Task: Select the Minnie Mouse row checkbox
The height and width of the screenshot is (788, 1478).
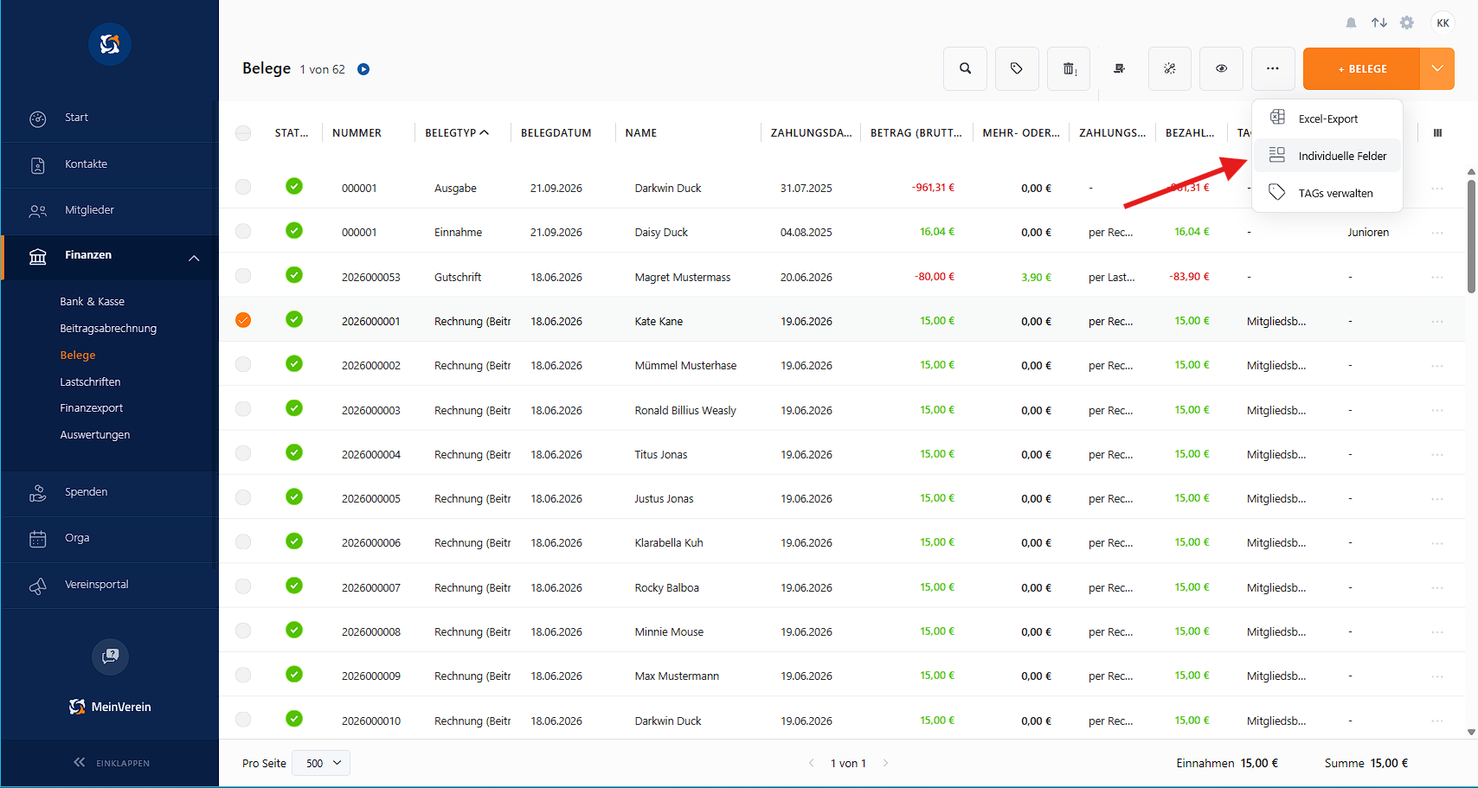Action: [243, 631]
